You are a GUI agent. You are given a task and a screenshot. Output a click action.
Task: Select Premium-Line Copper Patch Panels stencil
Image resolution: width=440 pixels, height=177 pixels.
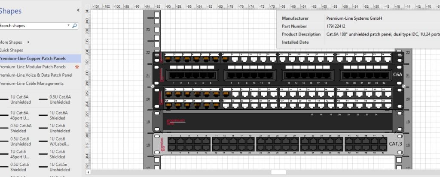pyautogui.click(x=33, y=59)
